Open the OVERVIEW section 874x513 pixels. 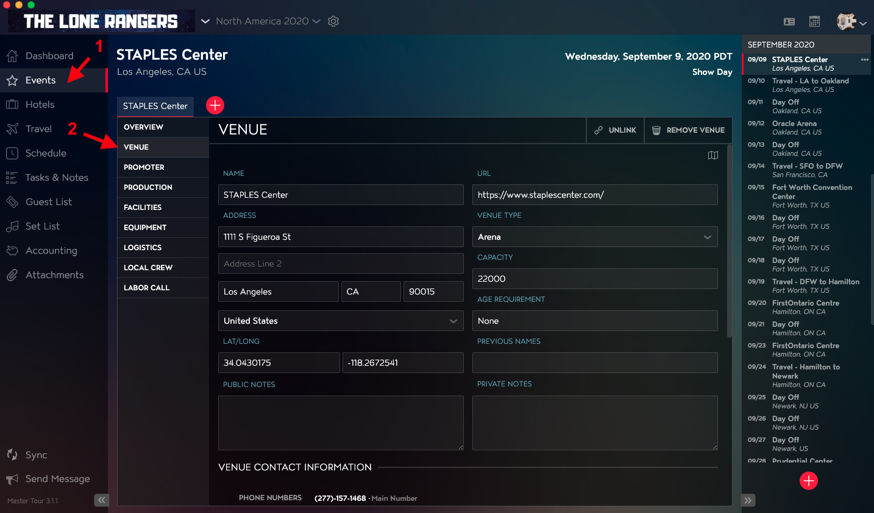click(163, 127)
